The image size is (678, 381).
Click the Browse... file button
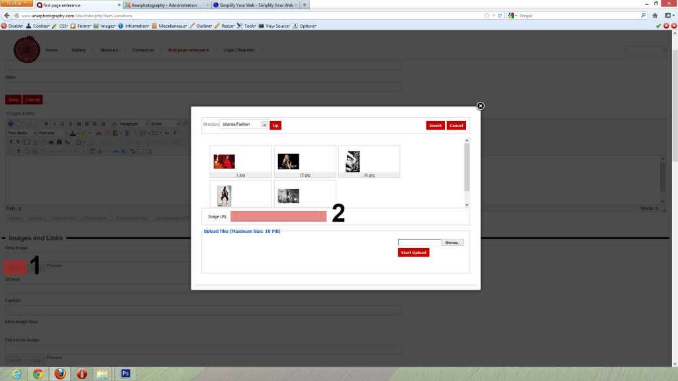tap(453, 243)
